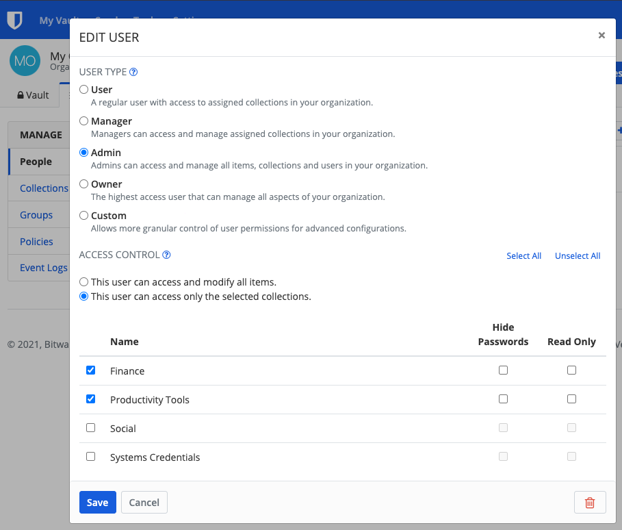Click the Hide Passwords column header
The height and width of the screenshot is (530, 622).
[x=503, y=334]
